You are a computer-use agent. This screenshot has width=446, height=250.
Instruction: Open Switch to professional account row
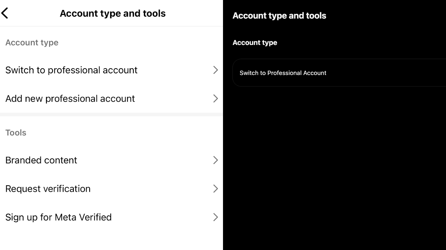111,70
